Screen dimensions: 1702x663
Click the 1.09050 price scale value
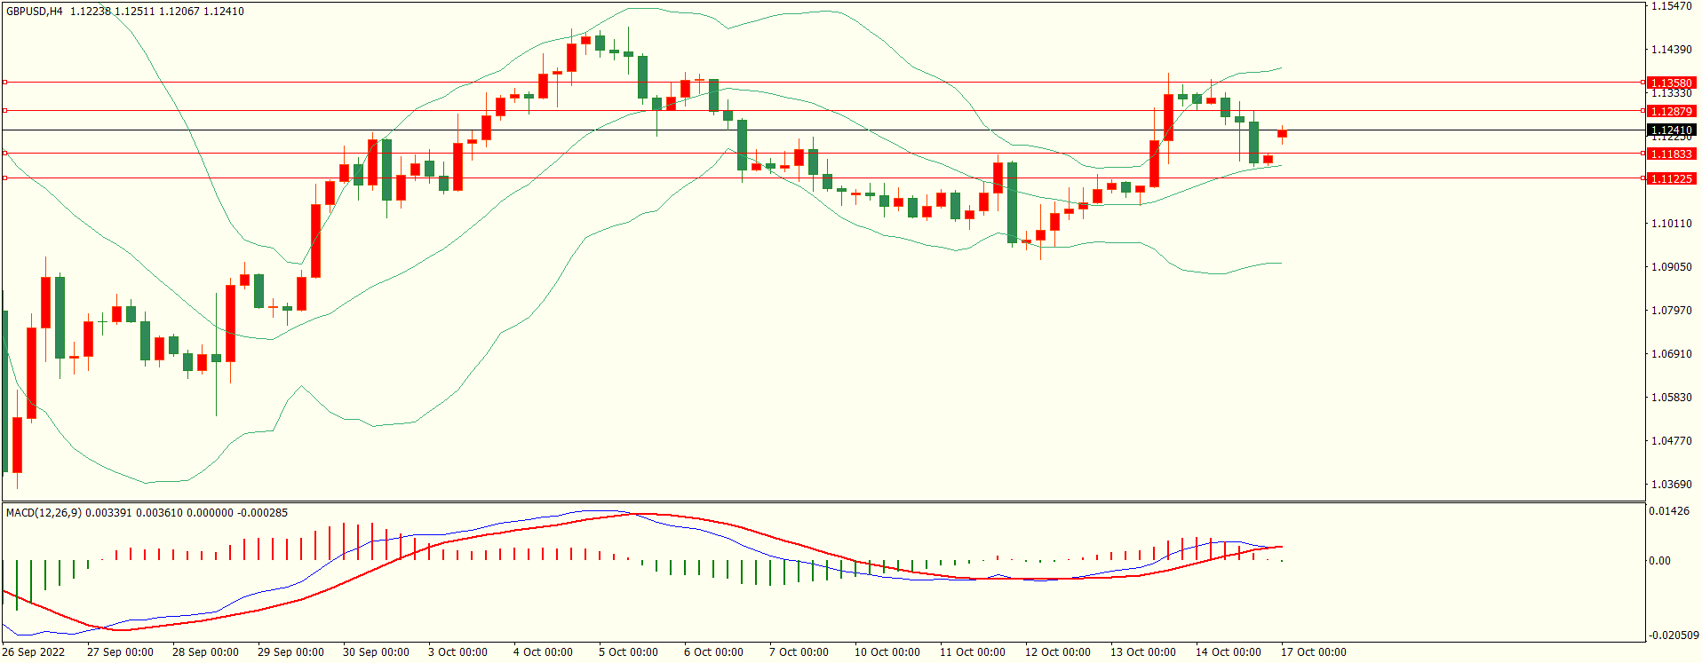pyautogui.click(x=1671, y=267)
